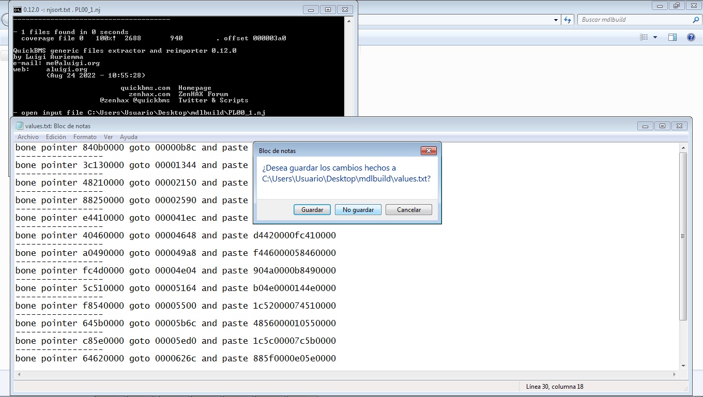Click the Notepad icon in values.txt title bar
Screen dimensions: 703x397
pos(20,126)
